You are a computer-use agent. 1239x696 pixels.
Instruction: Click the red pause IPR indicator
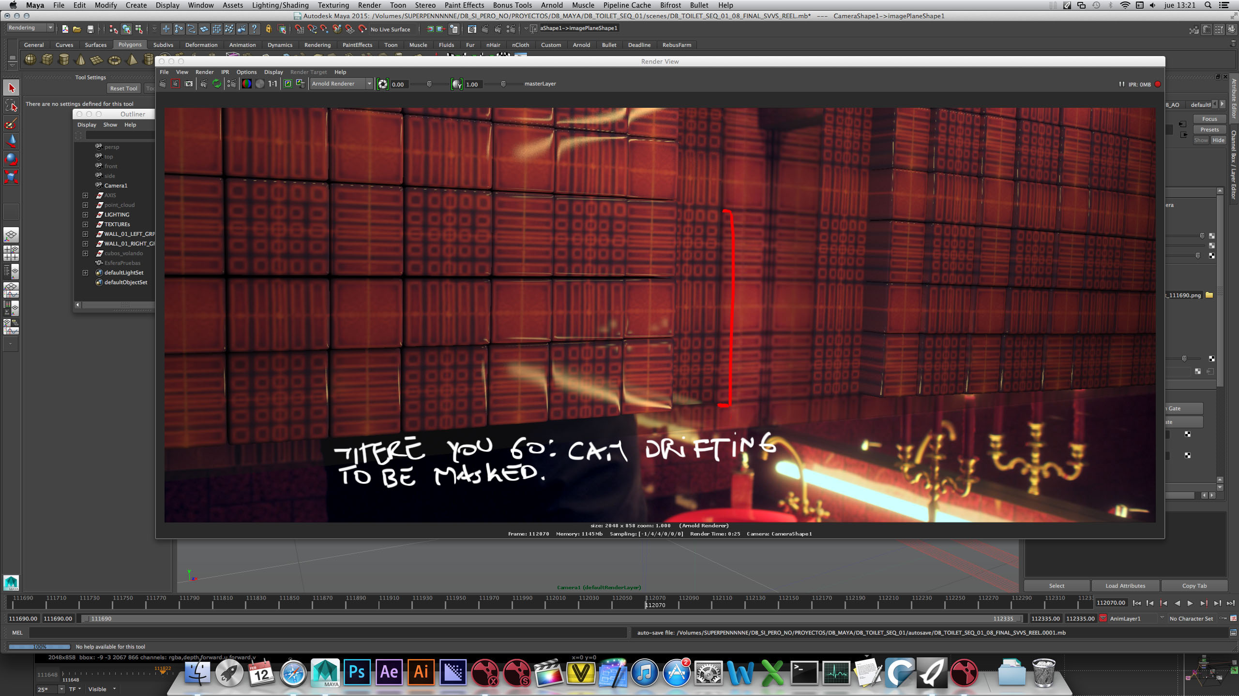pyautogui.click(x=1158, y=84)
